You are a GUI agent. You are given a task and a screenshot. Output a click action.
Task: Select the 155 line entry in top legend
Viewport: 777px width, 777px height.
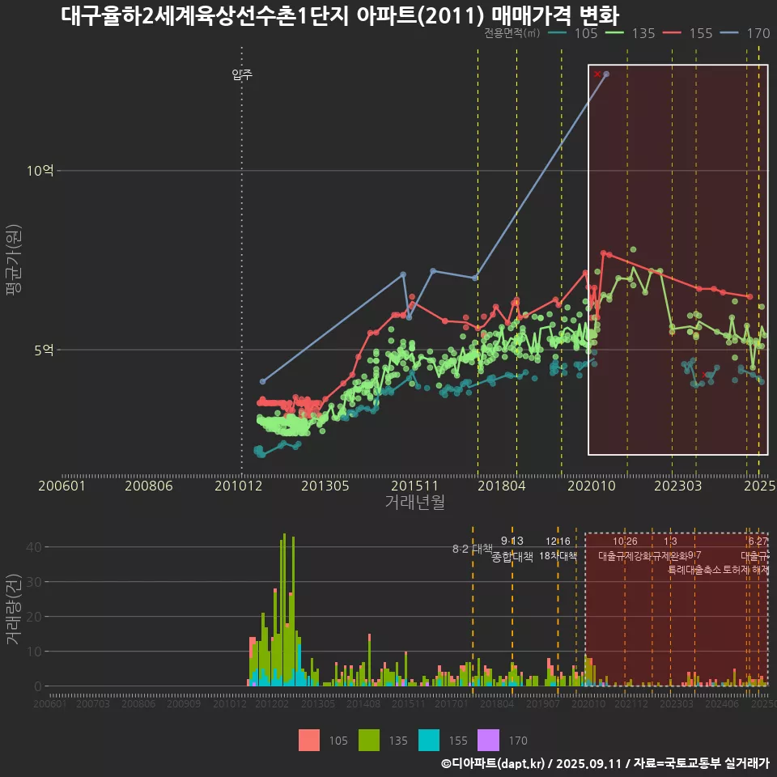688,33
